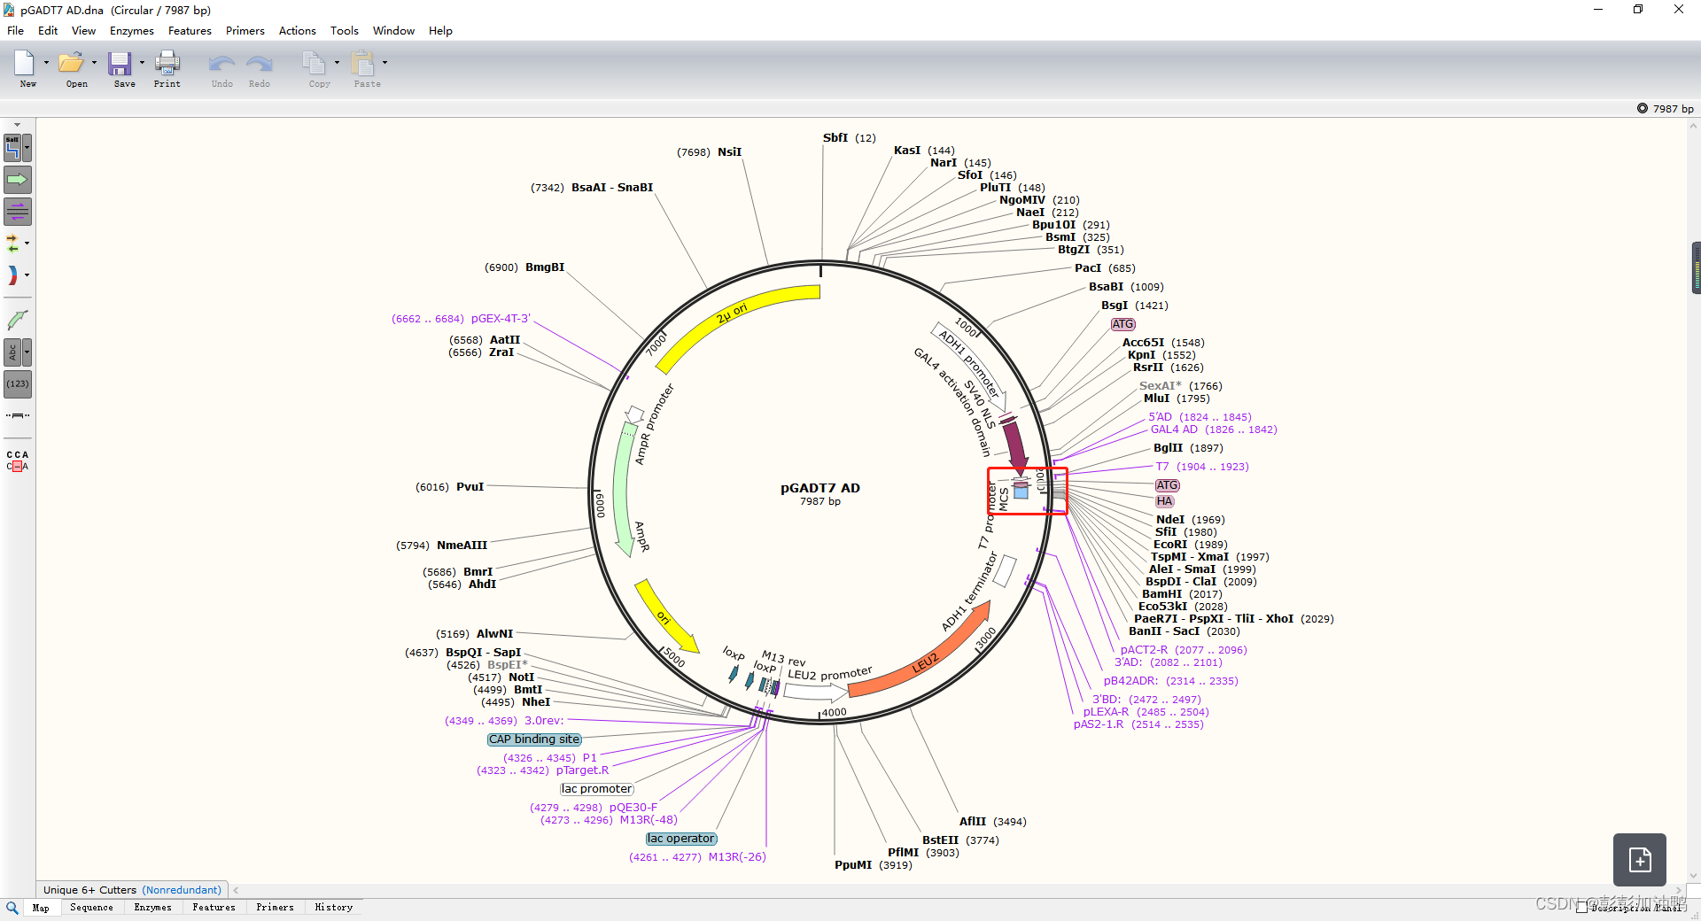Image resolution: width=1701 pixels, height=921 pixels.
Task: Switch to bottom Enzymes tab
Action: point(152,908)
